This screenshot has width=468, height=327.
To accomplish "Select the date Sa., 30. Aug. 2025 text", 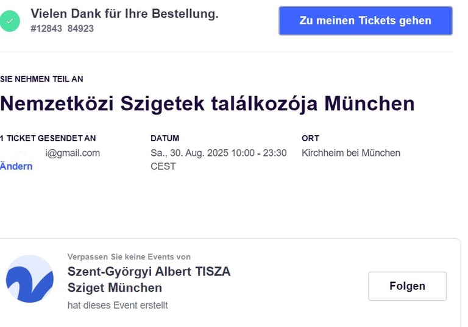I will coord(190,153).
